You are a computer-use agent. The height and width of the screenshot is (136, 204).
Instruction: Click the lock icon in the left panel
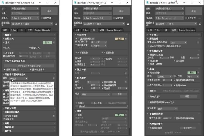pos(55,24)
